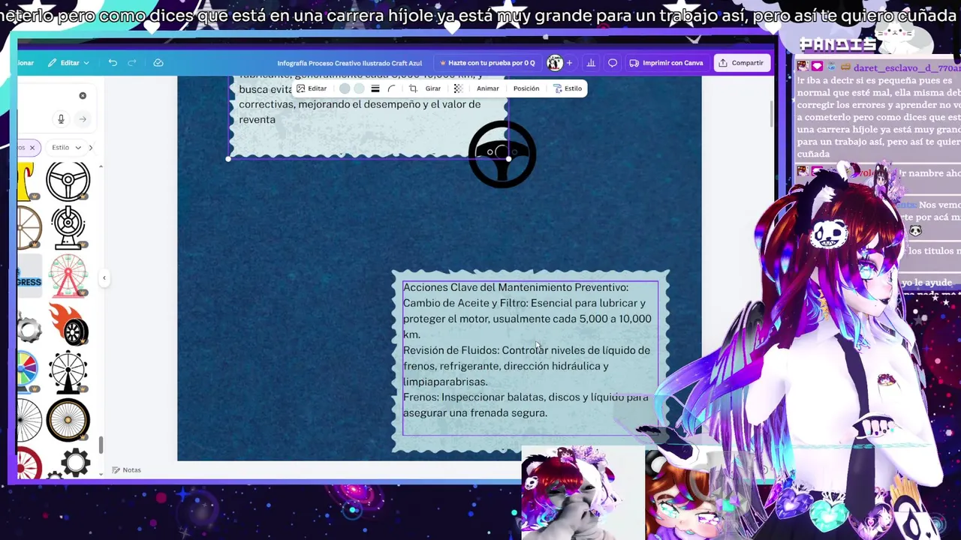Select the second light color swatch
This screenshot has height=540, width=961.
pyautogui.click(x=359, y=88)
